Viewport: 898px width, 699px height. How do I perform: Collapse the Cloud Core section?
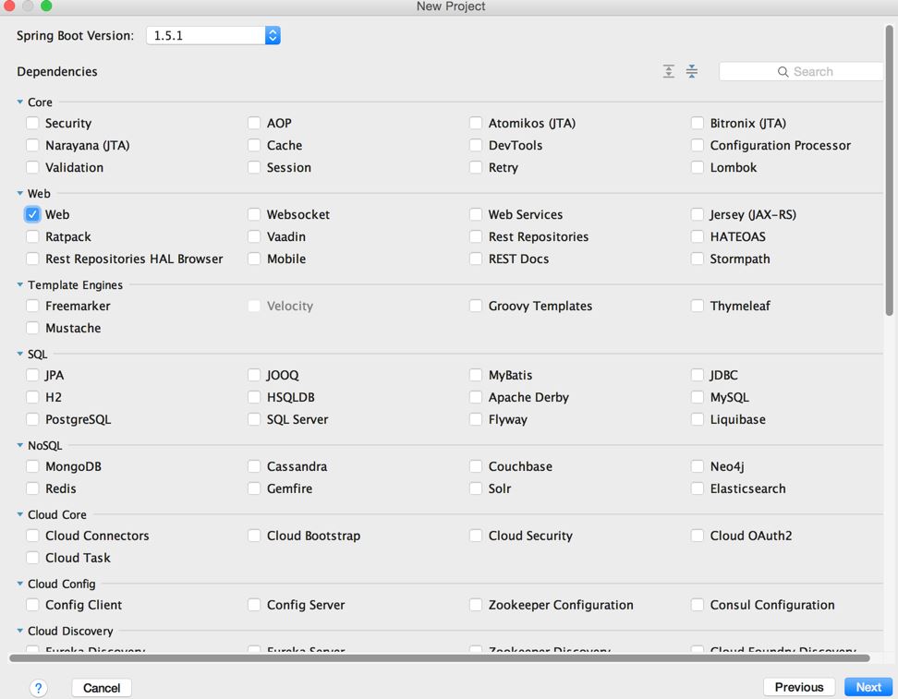point(20,514)
